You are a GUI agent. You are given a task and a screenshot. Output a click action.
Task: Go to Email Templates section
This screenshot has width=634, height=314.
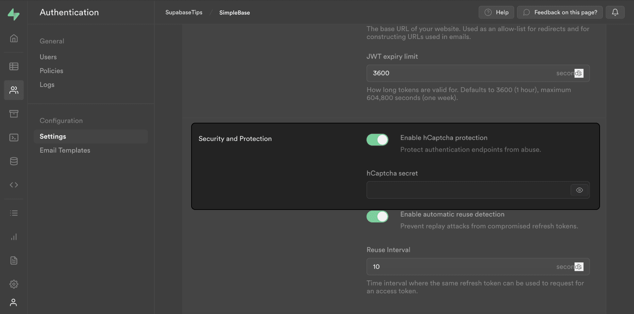click(x=65, y=150)
